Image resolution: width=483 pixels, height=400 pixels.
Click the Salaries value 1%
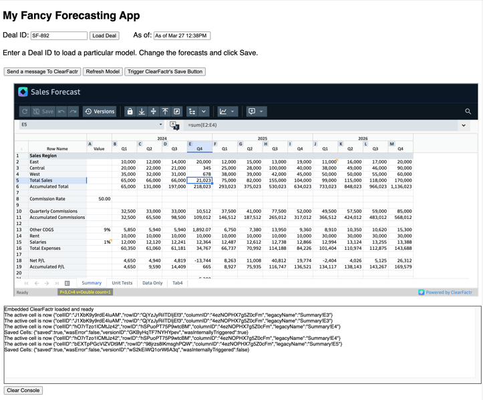[99, 242]
